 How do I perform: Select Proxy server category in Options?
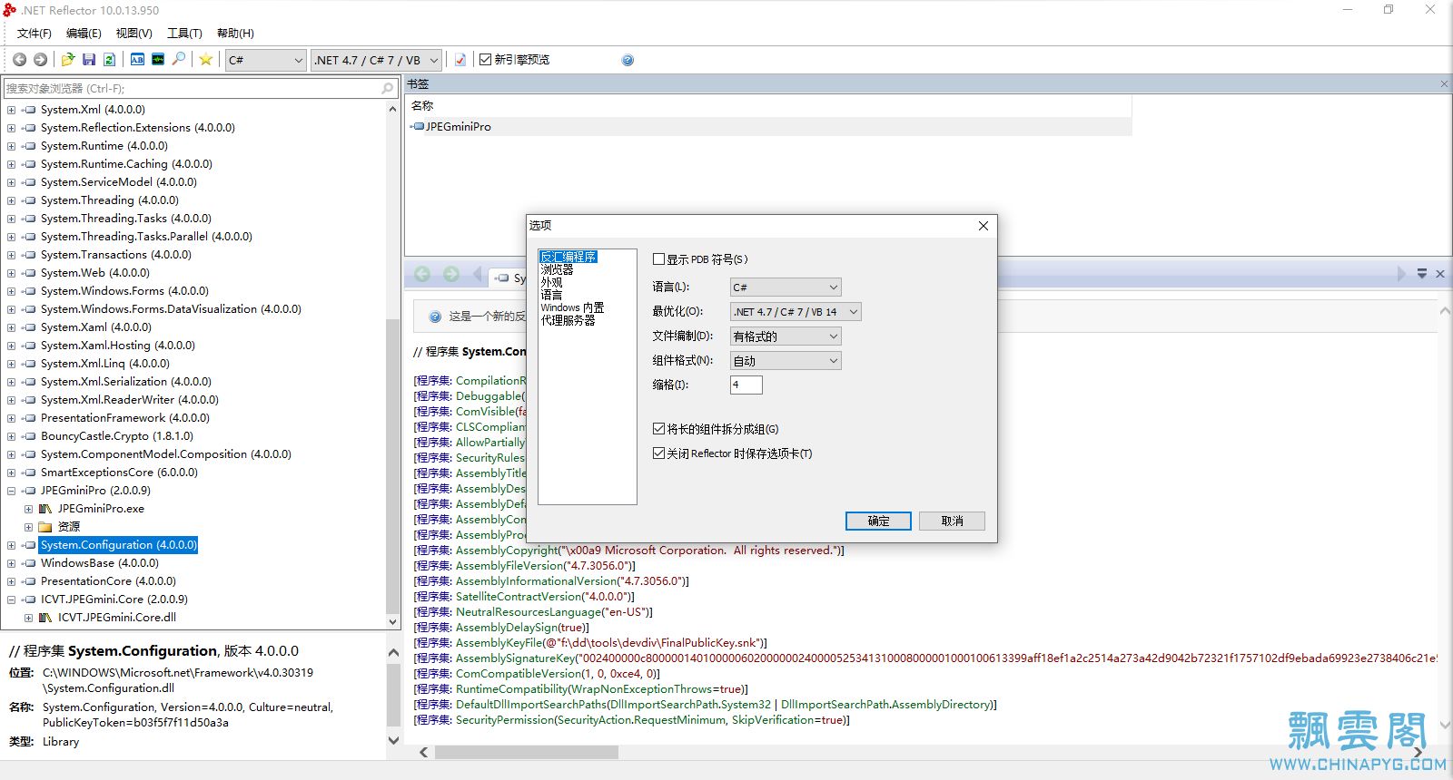(568, 320)
